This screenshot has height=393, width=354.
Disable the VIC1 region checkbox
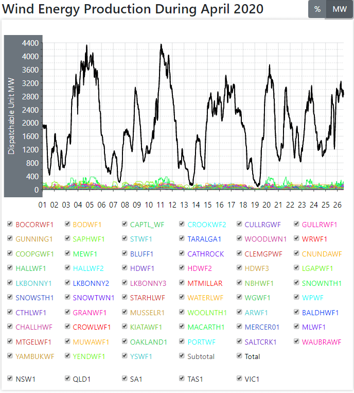click(x=240, y=379)
